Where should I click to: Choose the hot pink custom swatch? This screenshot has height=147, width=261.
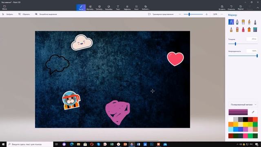[246, 136]
